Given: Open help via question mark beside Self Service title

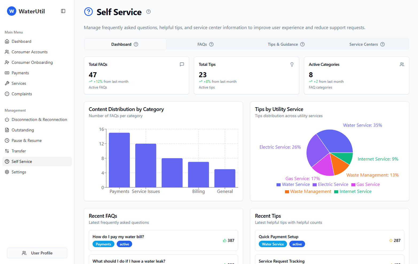Looking at the screenshot, I should tap(148, 12).
